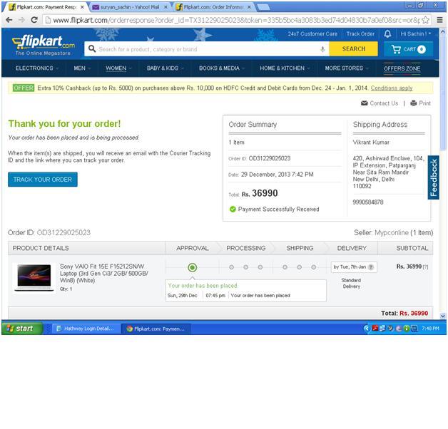Click the taskbar clock 7:48 PM
448x429 pixels.
click(x=430, y=329)
